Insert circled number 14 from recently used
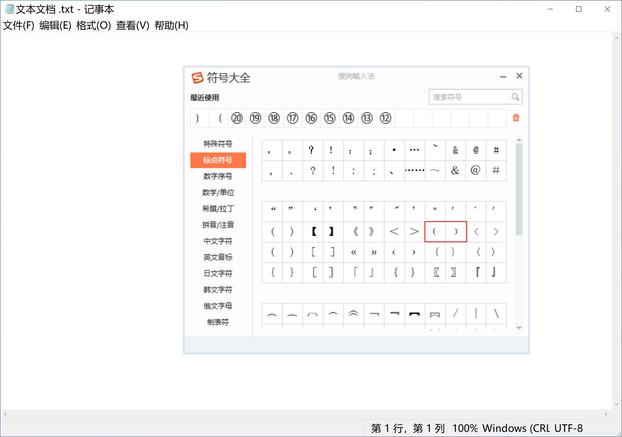This screenshot has width=622, height=437. tap(348, 118)
